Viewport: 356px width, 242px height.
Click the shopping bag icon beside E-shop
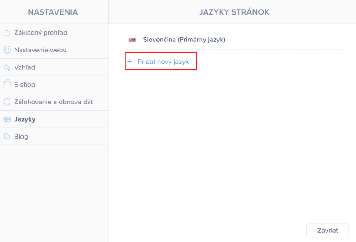[7, 84]
